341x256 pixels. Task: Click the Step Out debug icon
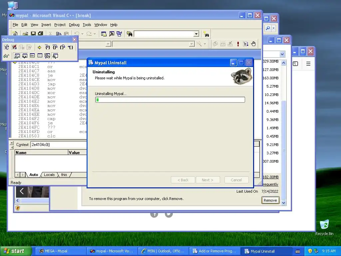click(63, 47)
